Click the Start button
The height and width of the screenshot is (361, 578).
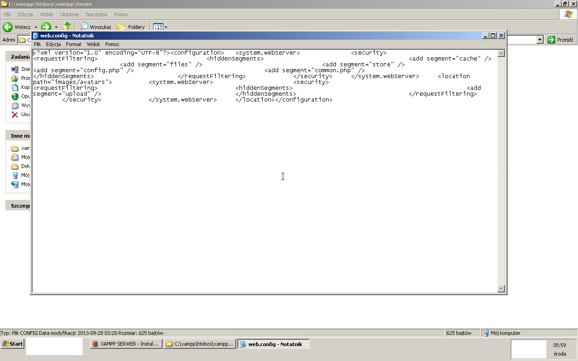[x=13, y=344]
